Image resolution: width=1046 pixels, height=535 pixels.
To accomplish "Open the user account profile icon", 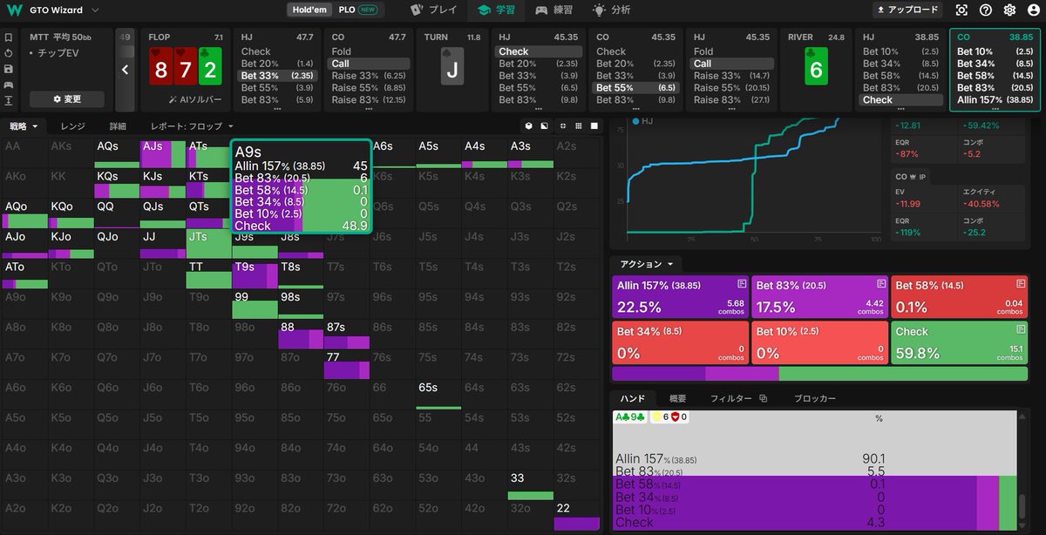I will click(x=1032, y=10).
